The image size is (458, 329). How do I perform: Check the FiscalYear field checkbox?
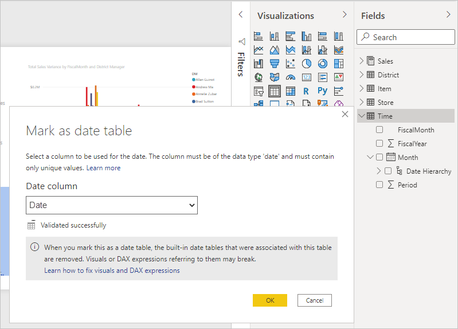click(x=379, y=144)
